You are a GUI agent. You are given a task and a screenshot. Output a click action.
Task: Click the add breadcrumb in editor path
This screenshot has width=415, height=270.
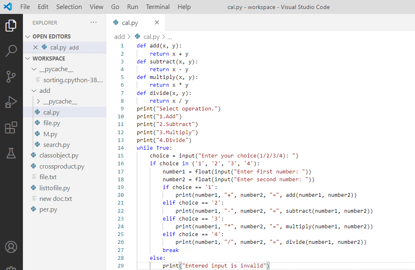pyautogui.click(x=119, y=37)
